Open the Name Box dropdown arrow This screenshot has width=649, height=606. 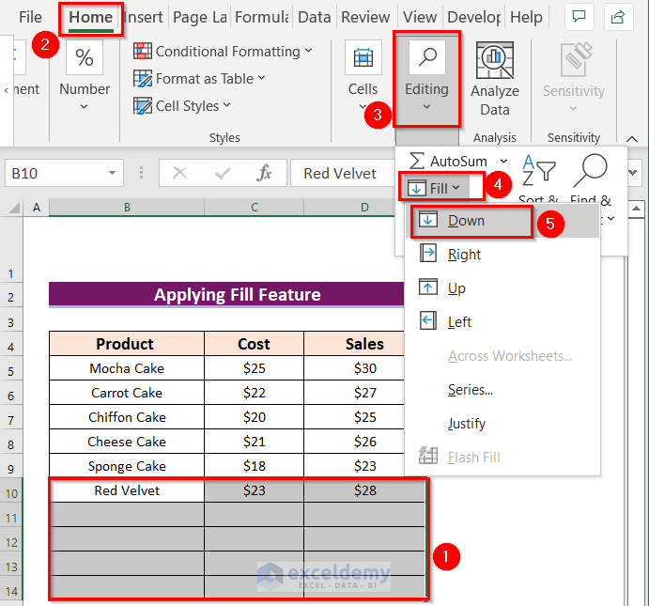(x=112, y=173)
